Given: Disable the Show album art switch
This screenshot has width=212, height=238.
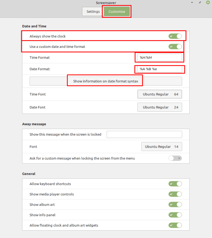Looking at the screenshot, I should [175, 205].
